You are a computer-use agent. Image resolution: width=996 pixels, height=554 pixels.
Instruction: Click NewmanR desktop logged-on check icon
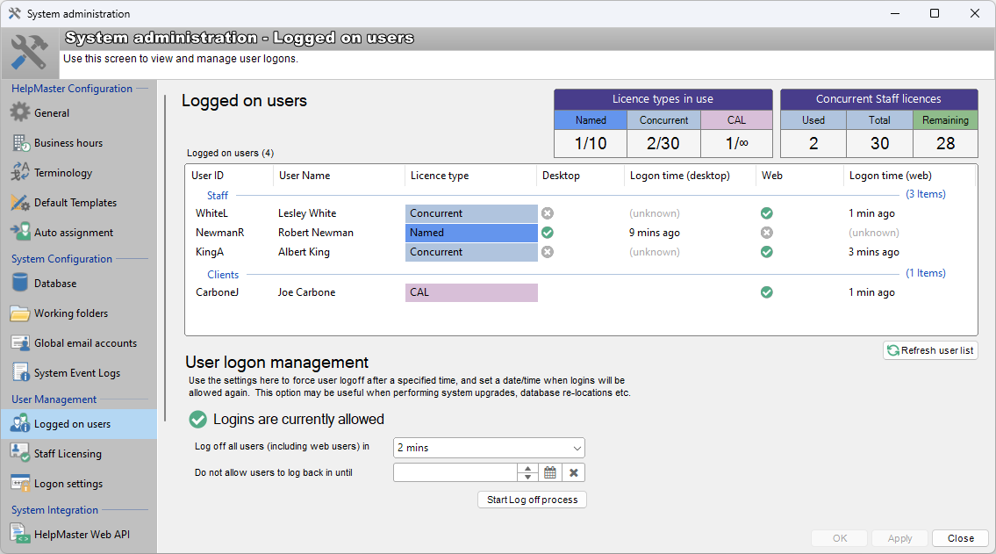548,233
